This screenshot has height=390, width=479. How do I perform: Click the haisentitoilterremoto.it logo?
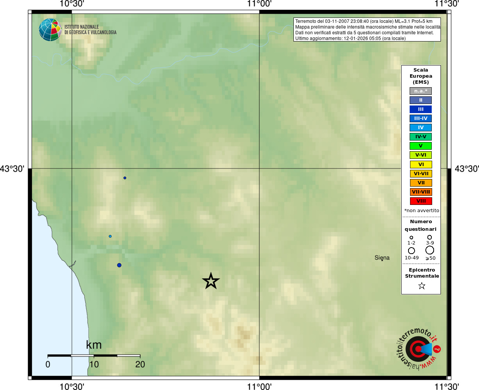419,348
